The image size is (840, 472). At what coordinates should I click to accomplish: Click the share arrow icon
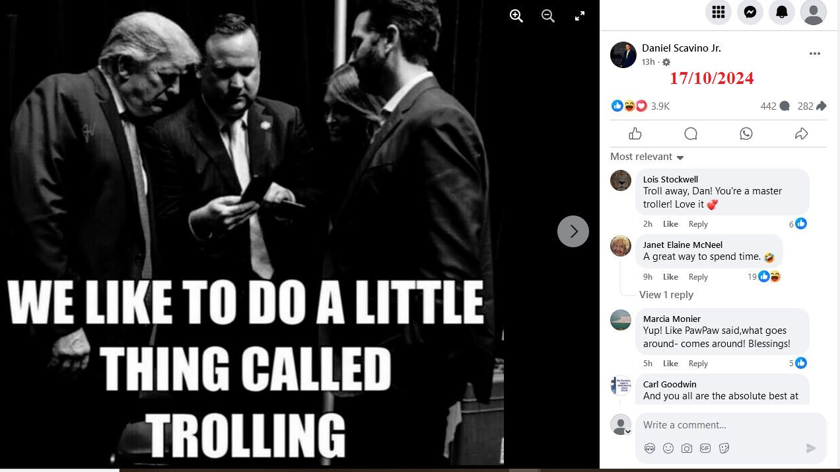click(801, 134)
